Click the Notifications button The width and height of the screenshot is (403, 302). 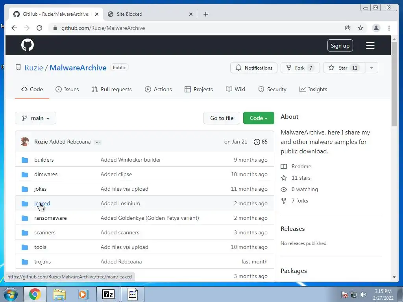coord(254,68)
